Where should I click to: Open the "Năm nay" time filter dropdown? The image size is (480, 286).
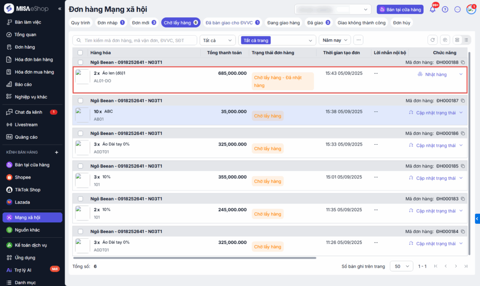335,40
